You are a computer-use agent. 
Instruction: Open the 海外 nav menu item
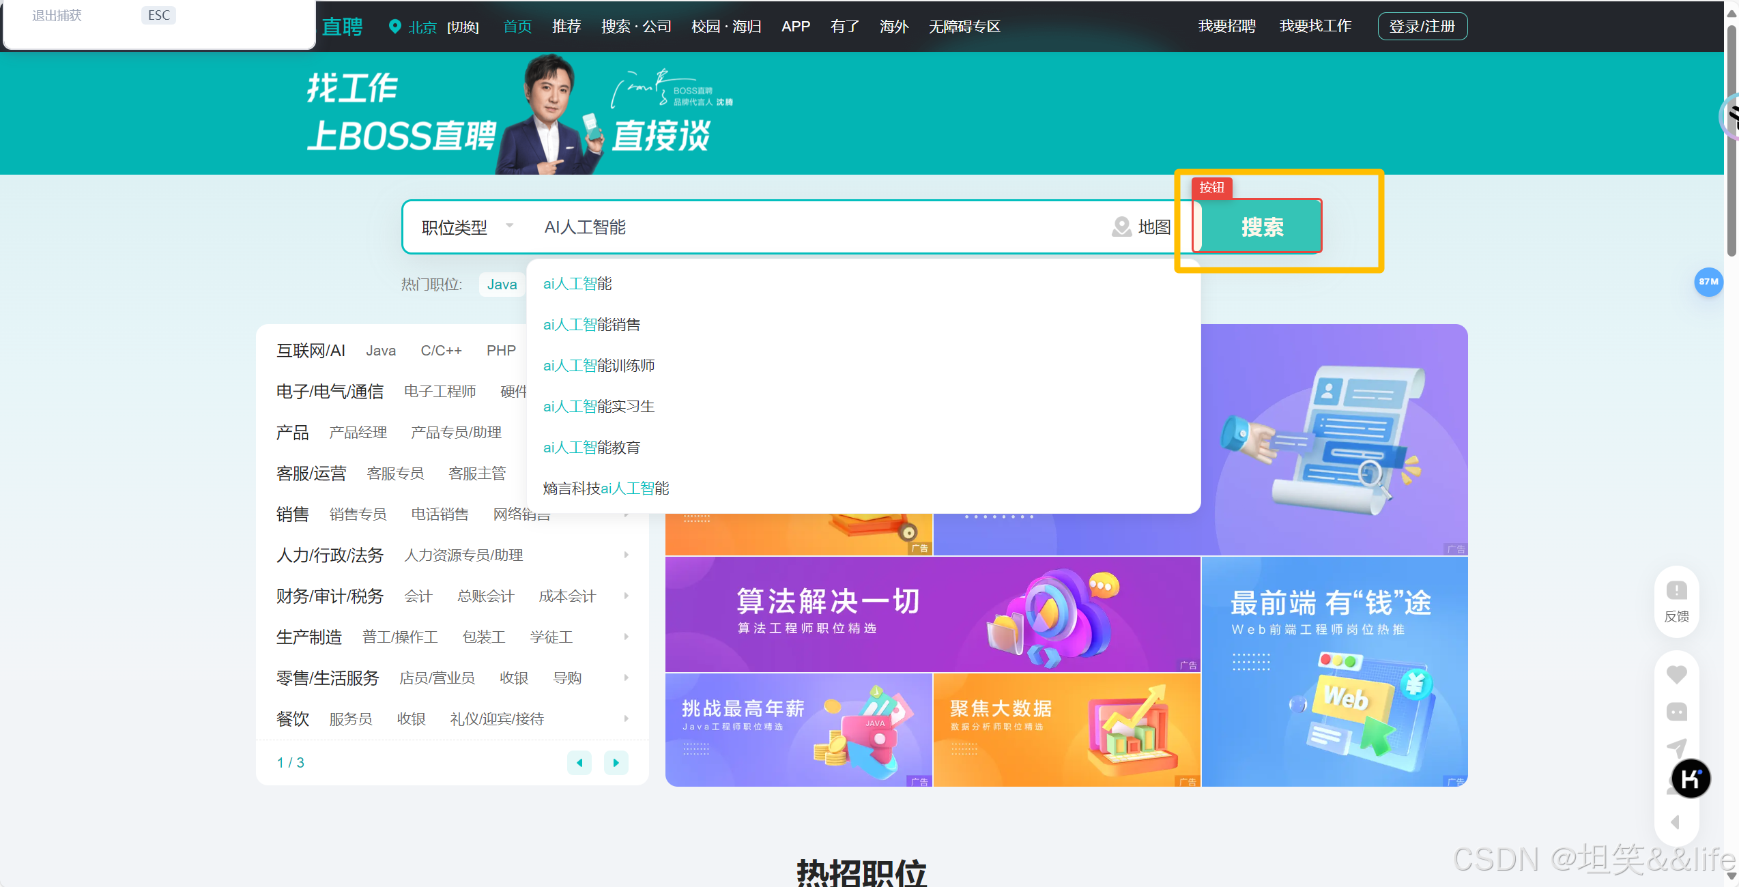point(893,27)
